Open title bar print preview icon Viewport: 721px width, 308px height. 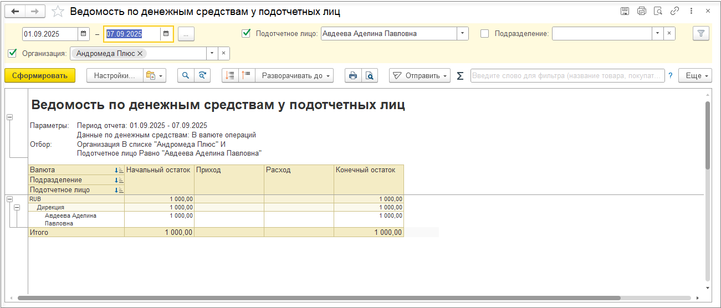(x=658, y=11)
